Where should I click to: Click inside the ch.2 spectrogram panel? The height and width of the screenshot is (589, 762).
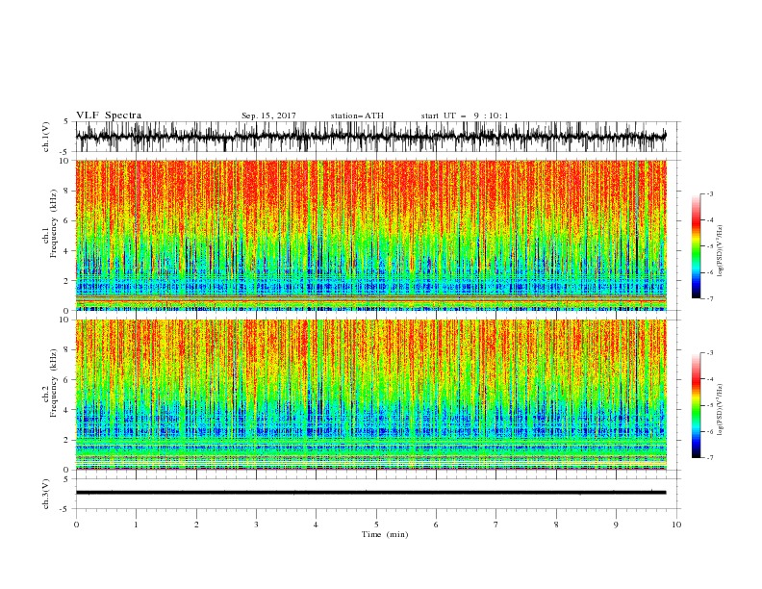[370, 395]
